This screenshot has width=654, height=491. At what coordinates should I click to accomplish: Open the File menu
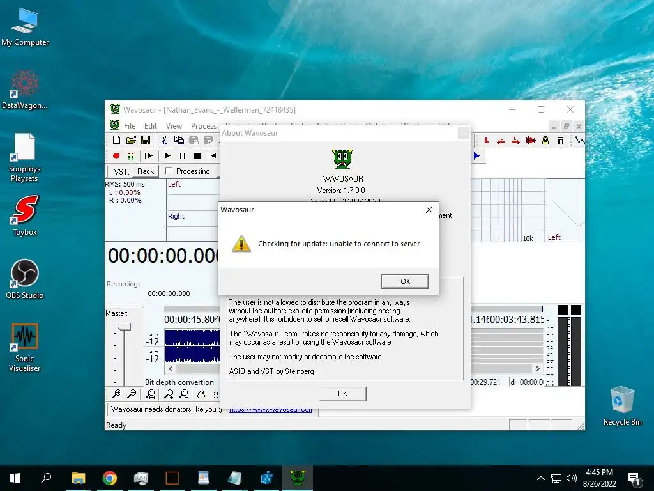click(x=130, y=126)
